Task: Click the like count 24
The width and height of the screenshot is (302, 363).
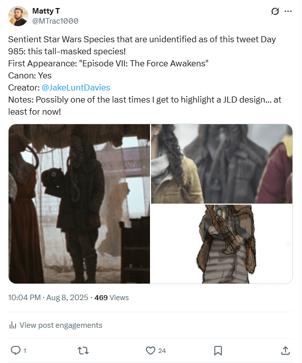Action: (x=162, y=350)
